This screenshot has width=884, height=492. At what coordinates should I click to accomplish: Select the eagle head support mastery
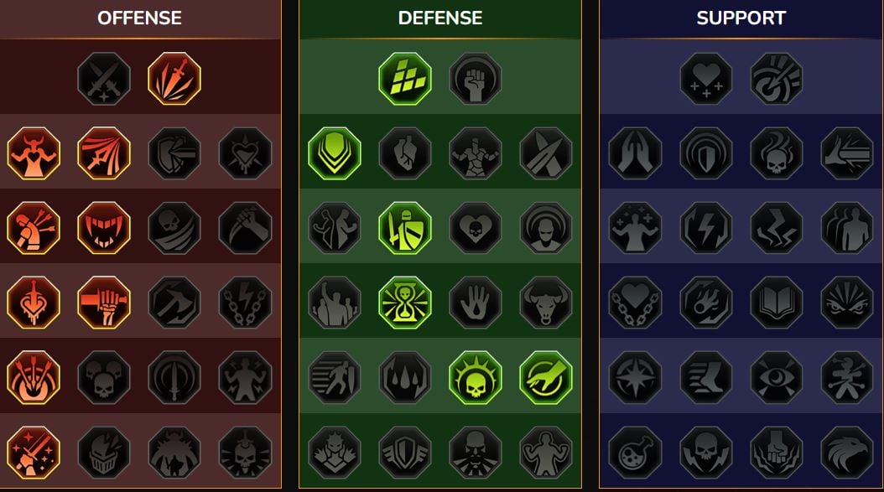point(847,453)
